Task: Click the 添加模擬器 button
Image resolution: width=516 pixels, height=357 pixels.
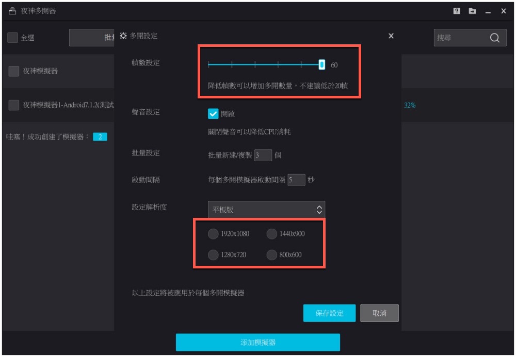Action: pyautogui.click(x=257, y=343)
